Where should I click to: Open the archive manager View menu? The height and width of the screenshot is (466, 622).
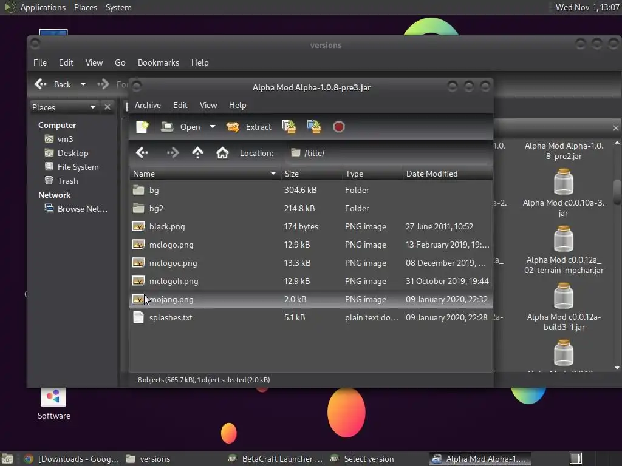(x=208, y=105)
